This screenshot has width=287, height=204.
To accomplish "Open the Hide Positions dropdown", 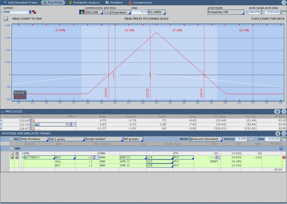I will pos(34,139).
